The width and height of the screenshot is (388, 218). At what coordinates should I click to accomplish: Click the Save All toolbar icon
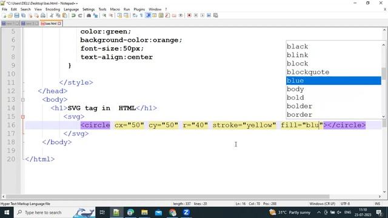[x=23, y=15]
